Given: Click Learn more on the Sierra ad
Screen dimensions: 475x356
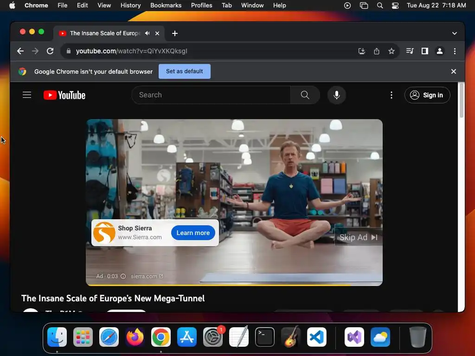Looking at the screenshot, I should 193,233.
